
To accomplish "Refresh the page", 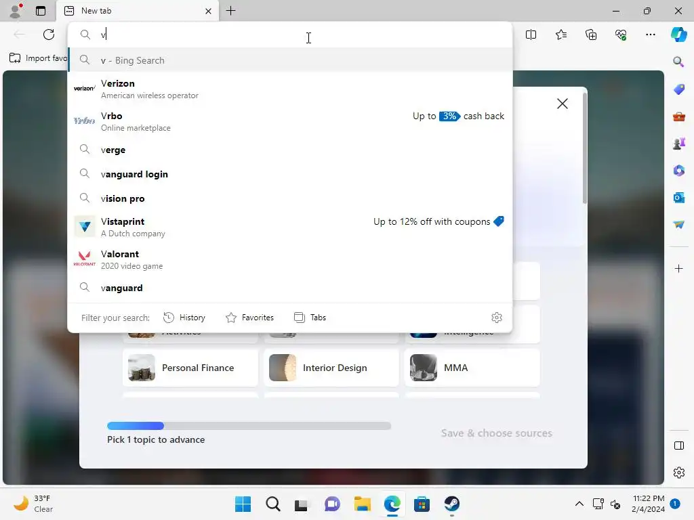I will click(49, 35).
